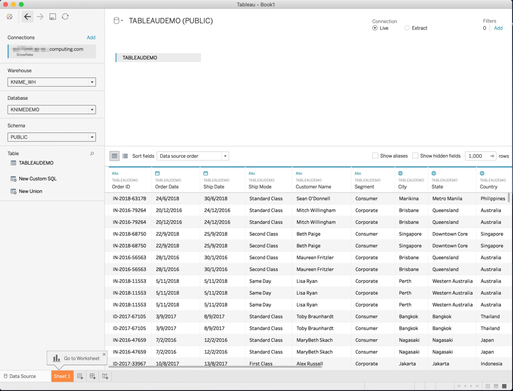513x391 pixels.
Task: Click the Customer Name column header
Action: tap(321, 180)
